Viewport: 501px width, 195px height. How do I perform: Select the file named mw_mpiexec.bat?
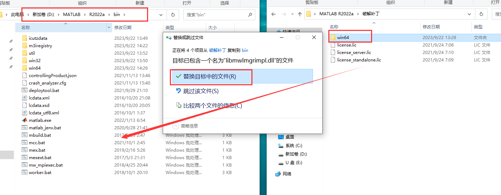pos(46,165)
